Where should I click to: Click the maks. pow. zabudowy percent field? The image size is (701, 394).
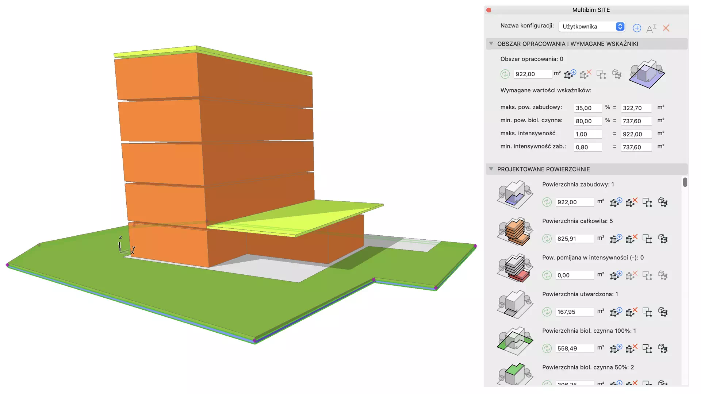[x=587, y=108]
